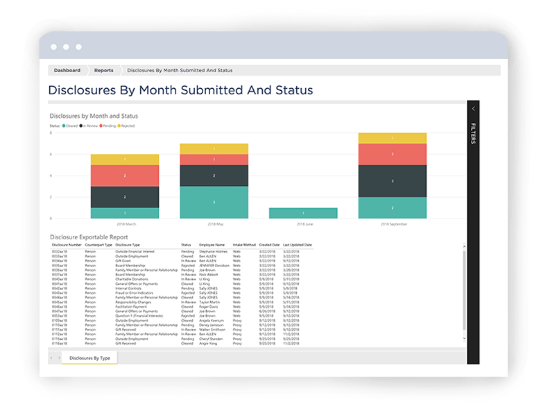Image resolution: width=541 pixels, height=410 pixels.
Task: Click the Rejected segment of 2018 May bar
Action: coord(214,148)
